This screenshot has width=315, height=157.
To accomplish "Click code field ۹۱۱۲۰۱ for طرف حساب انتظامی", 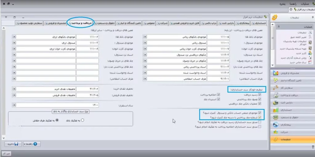I will click(x=218, y=79).
